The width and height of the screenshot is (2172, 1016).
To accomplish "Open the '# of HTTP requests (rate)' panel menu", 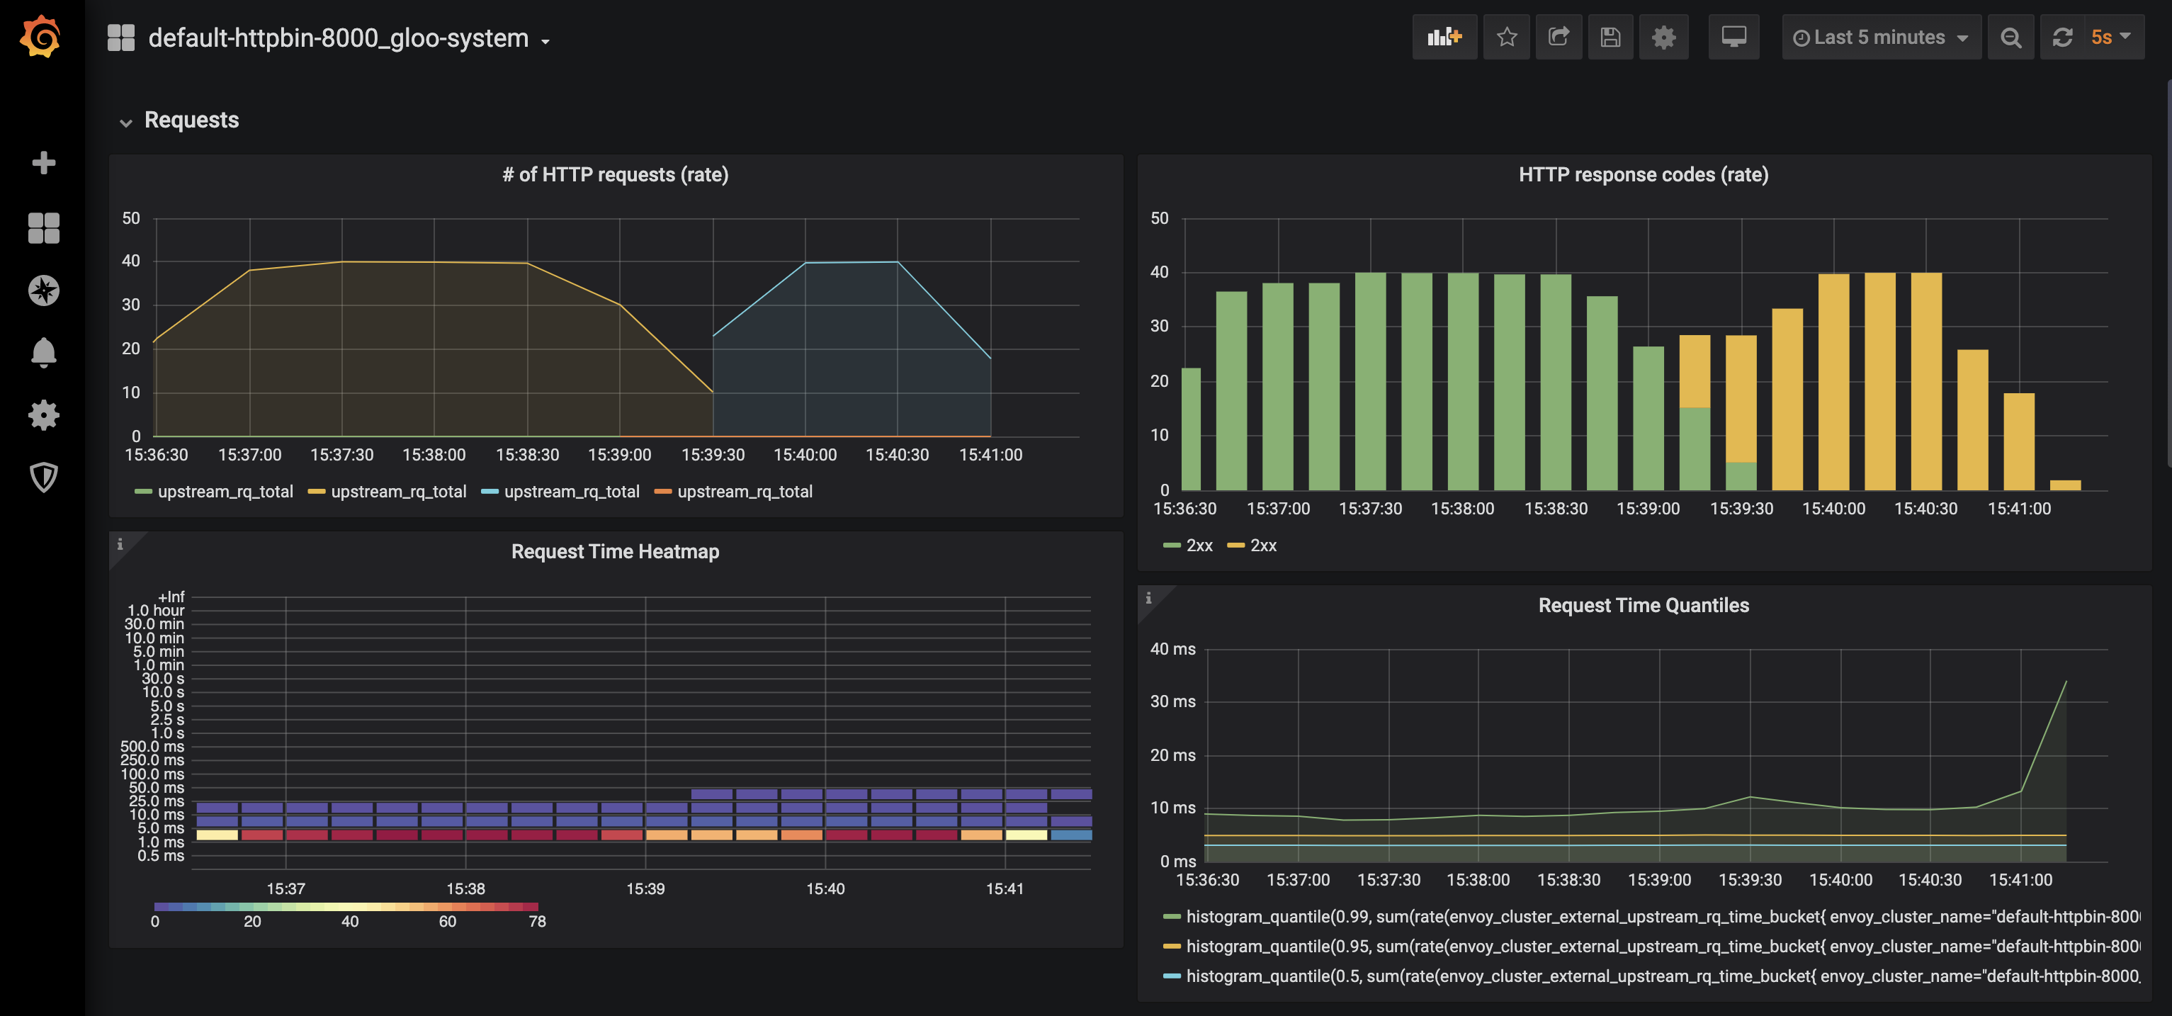I will click(x=616, y=174).
